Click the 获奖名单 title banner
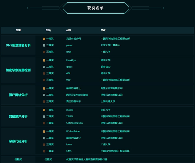 click(96, 8)
